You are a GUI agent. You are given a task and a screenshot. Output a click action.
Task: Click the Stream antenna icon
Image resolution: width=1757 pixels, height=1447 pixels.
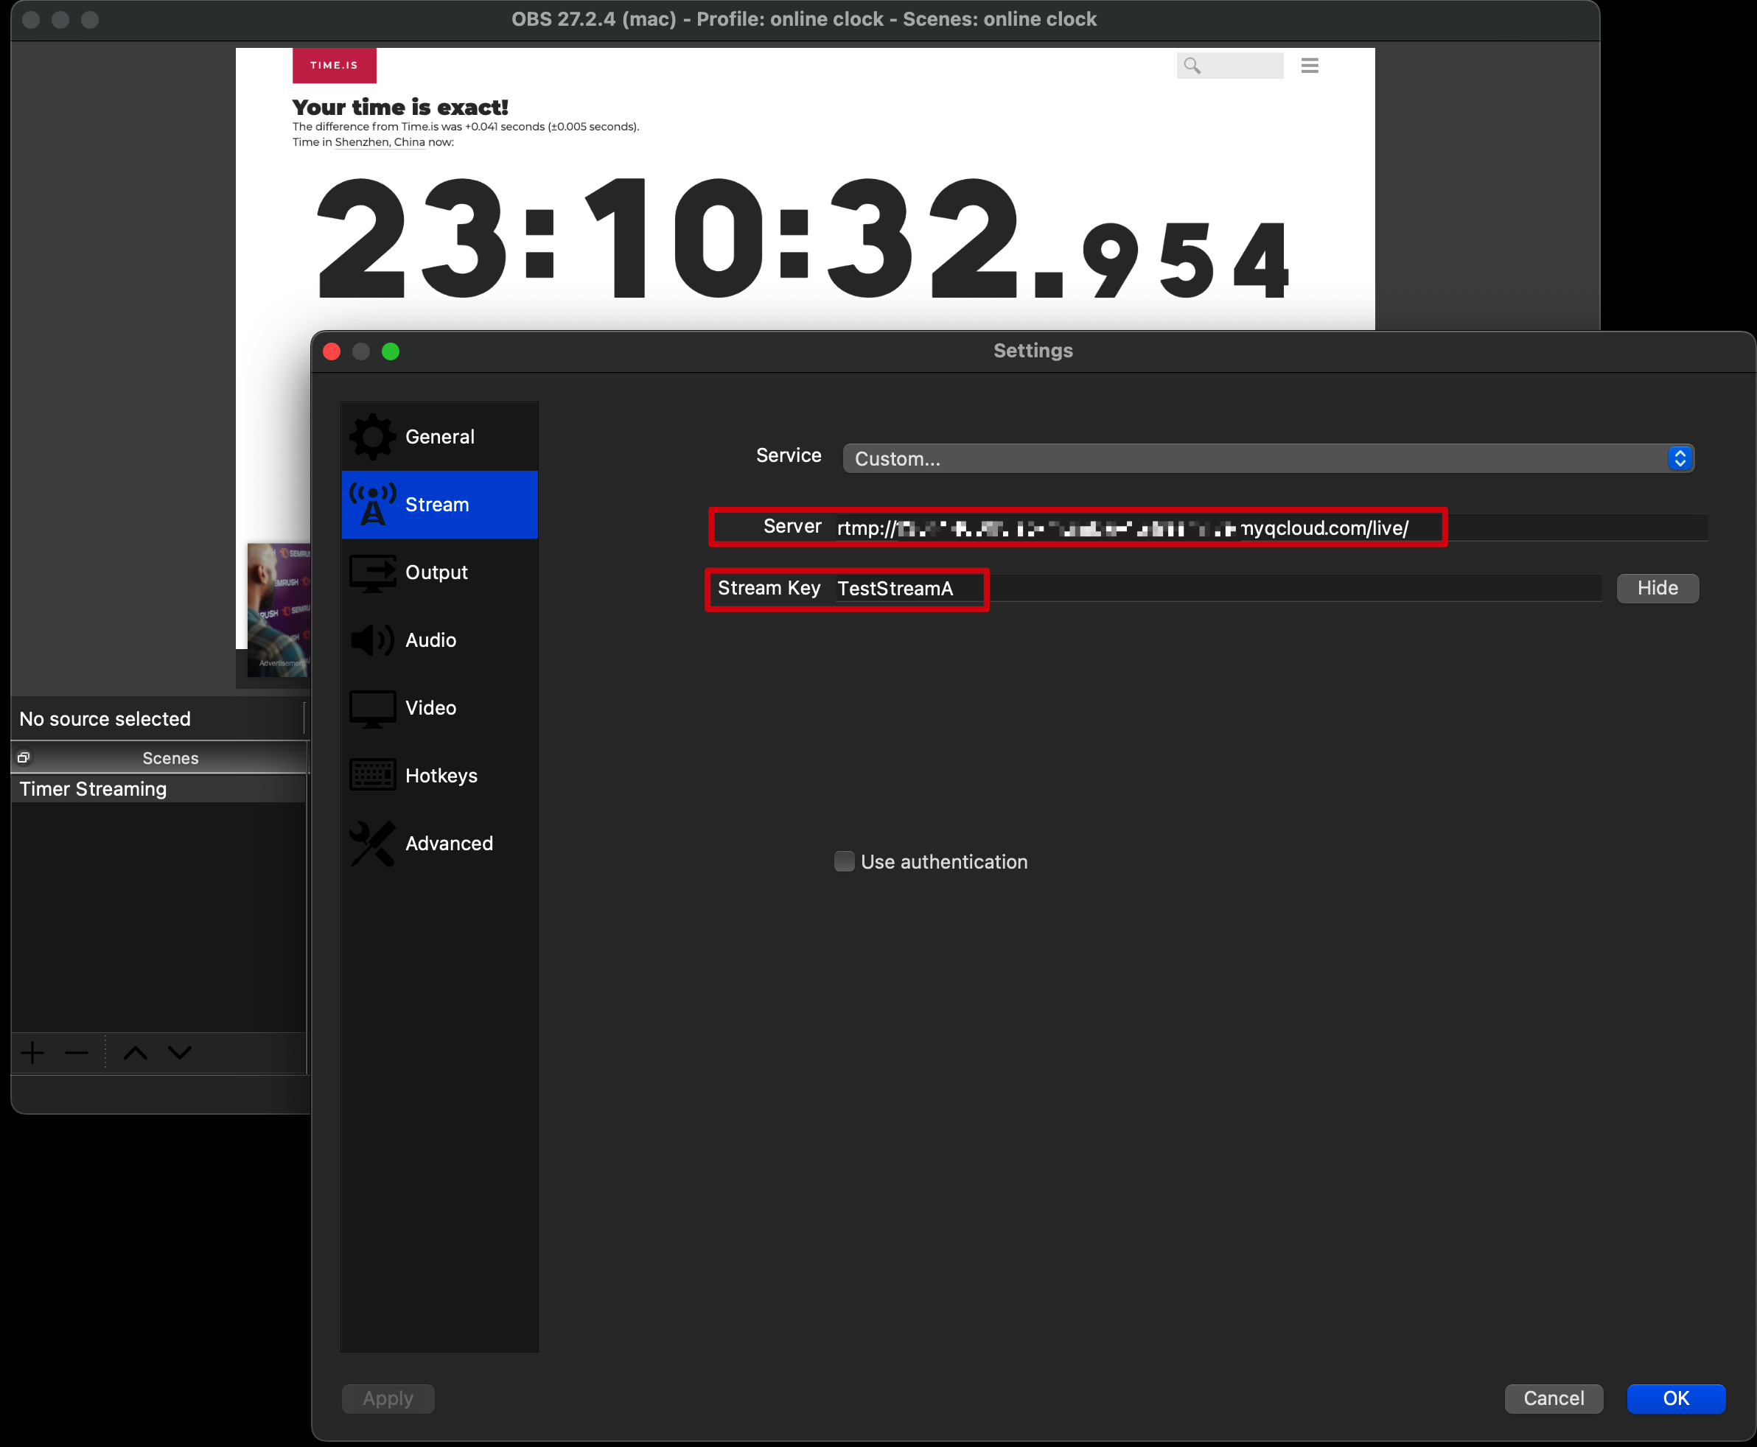pos(372,504)
